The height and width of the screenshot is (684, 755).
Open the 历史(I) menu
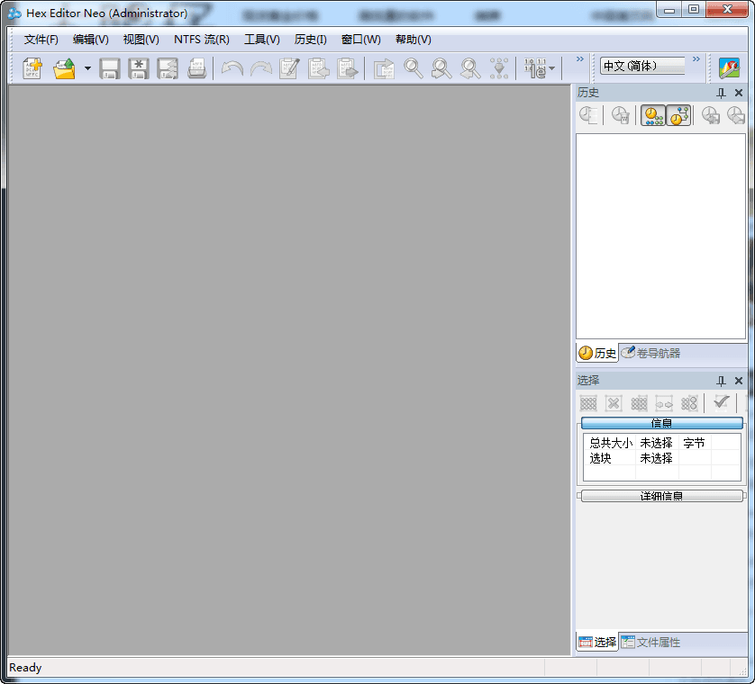tap(310, 40)
